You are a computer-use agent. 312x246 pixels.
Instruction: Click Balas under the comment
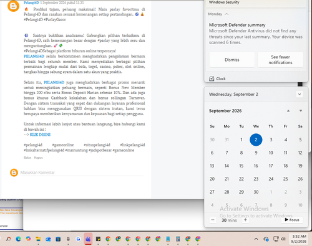pos(27,158)
